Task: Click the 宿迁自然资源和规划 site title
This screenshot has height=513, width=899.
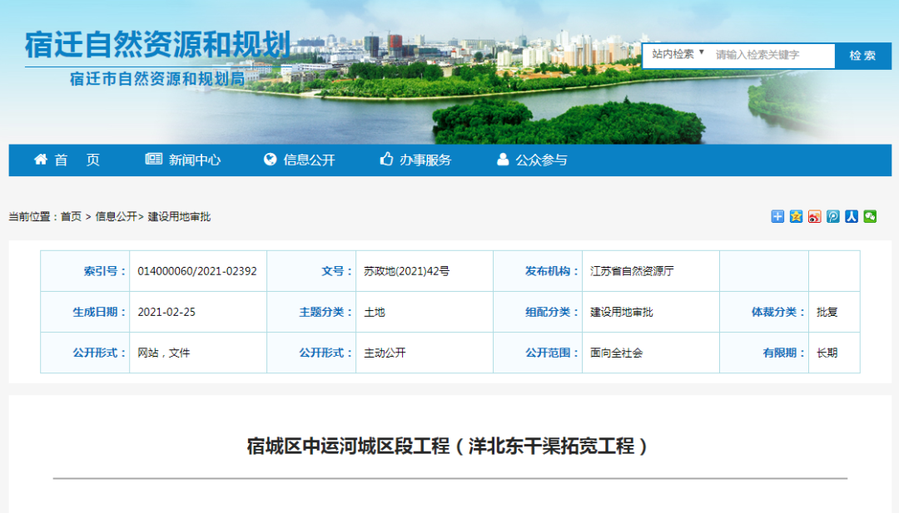Action: tap(157, 45)
